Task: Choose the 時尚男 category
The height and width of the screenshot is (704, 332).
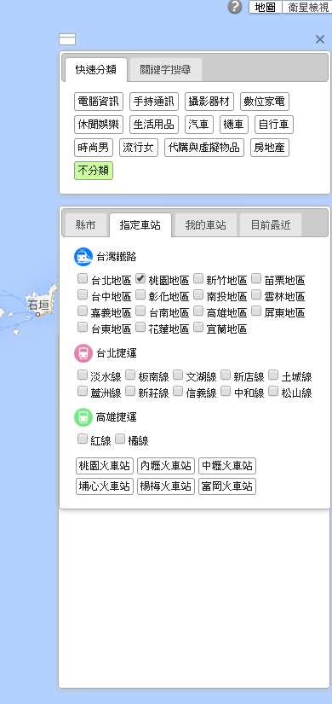Action: pyautogui.click(x=94, y=148)
